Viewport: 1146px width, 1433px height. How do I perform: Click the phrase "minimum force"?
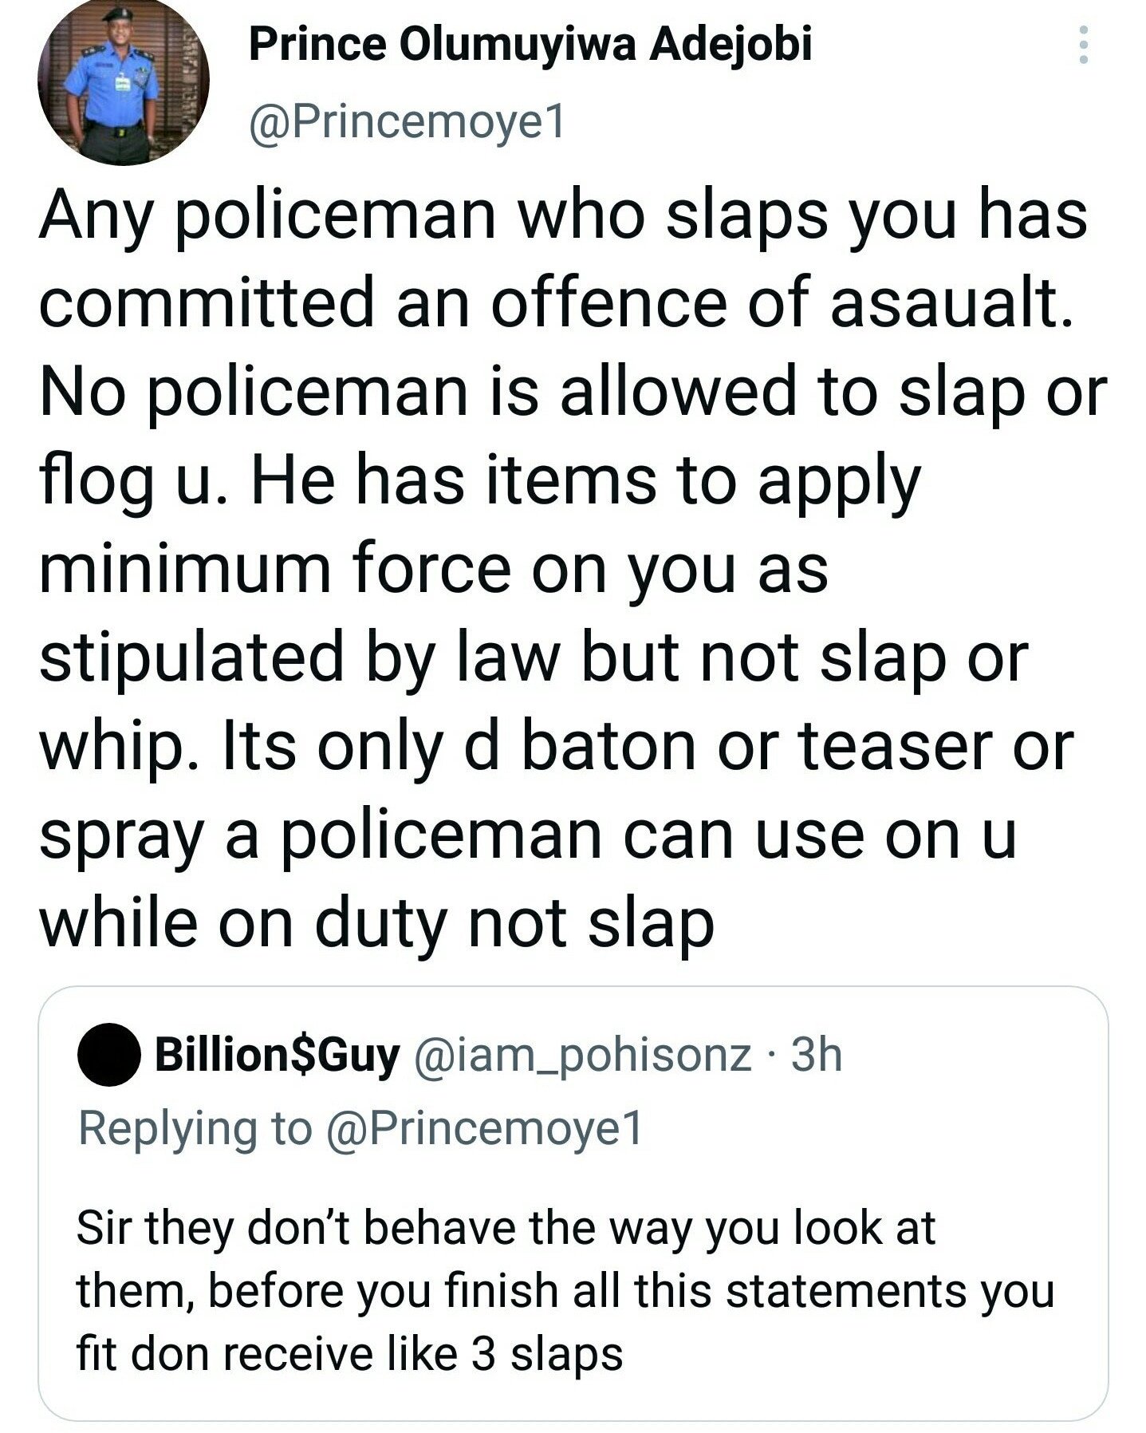274,568
